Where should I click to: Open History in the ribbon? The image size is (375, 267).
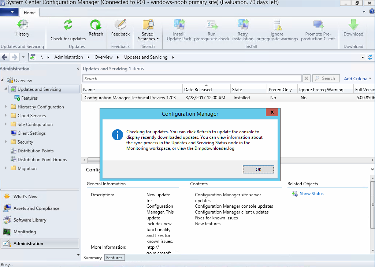tap(22, 28)
